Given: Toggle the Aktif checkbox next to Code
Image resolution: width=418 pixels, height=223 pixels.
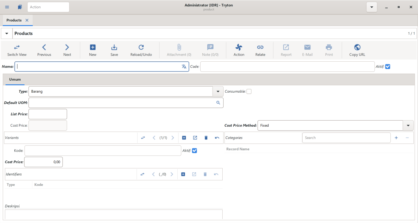Looking at the screenshot, I should [x=388, y=67].
